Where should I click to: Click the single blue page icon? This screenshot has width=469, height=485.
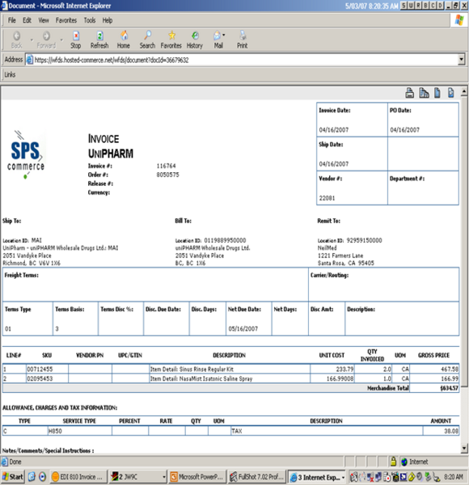(437, 93)
